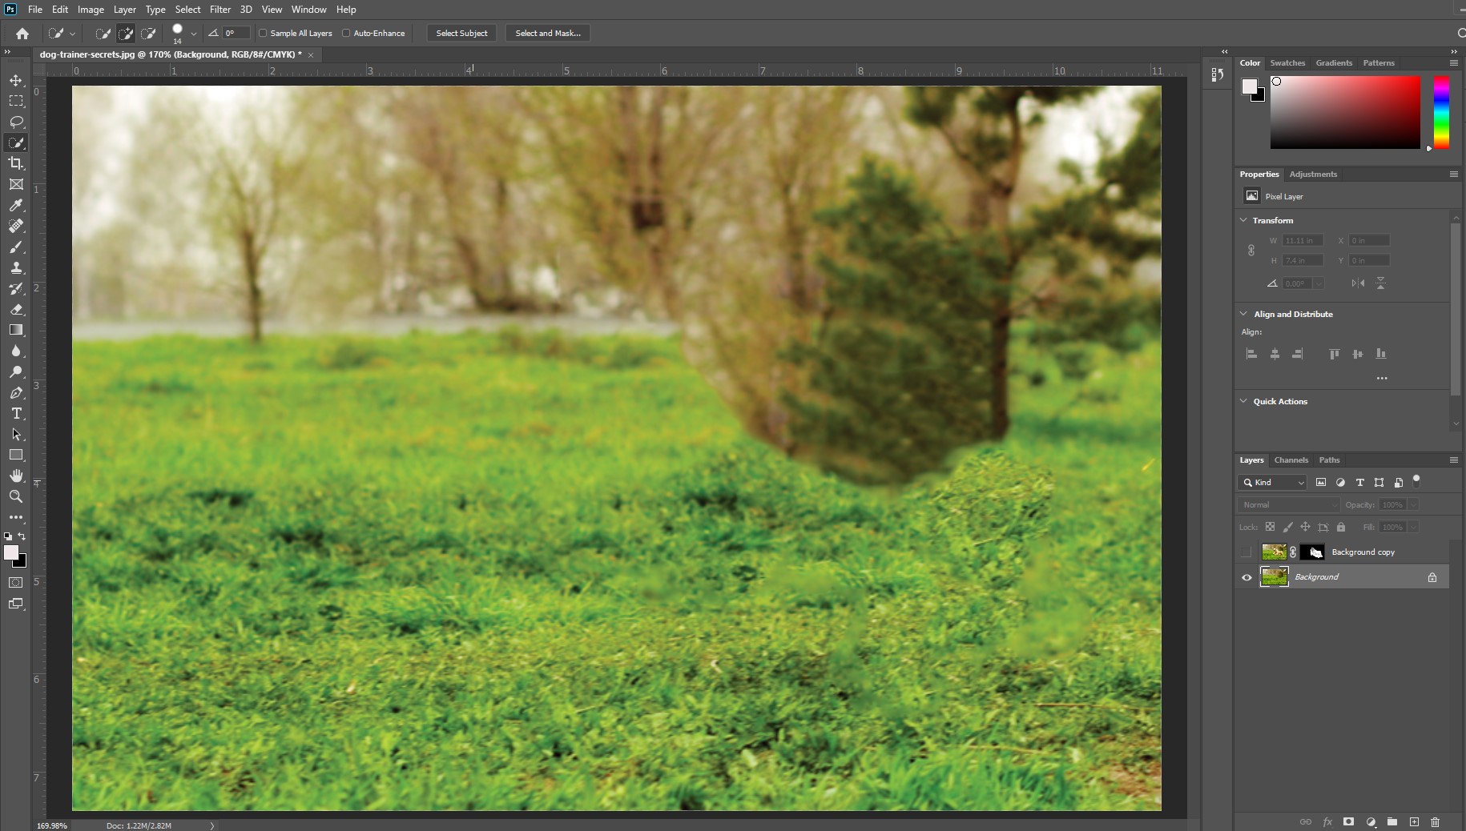Viewport: 1466px width, 831px height.
Task: Click the Subtract from selection brush icon
Action: [x=148, y=34]
